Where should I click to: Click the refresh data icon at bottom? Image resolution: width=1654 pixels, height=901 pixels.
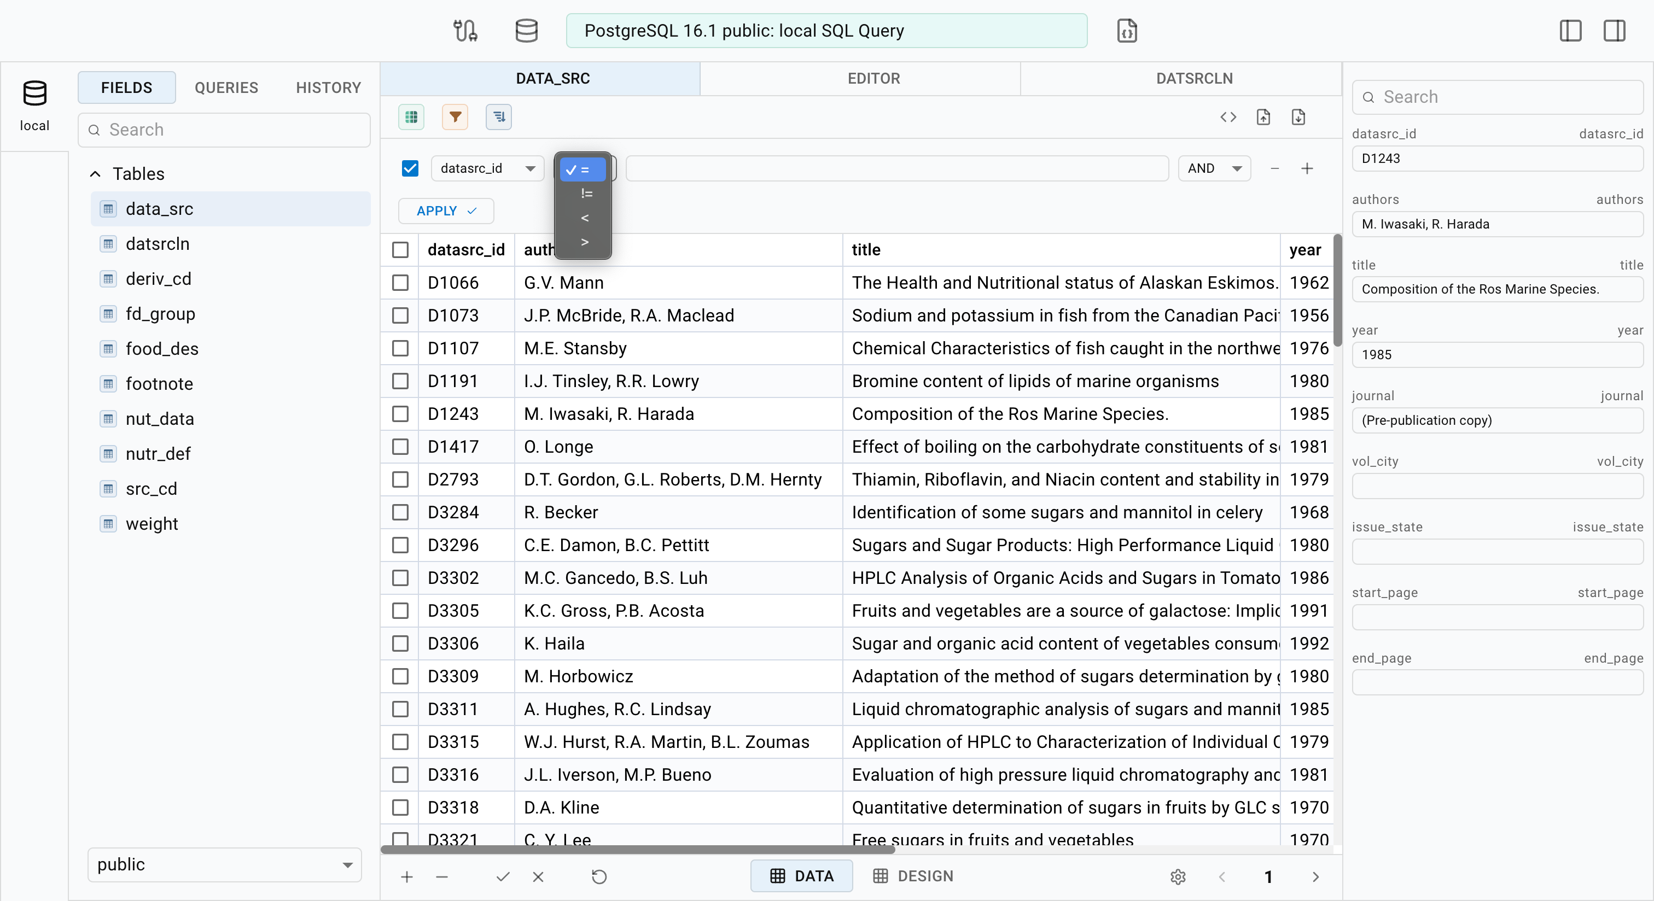tap(598, 876)
